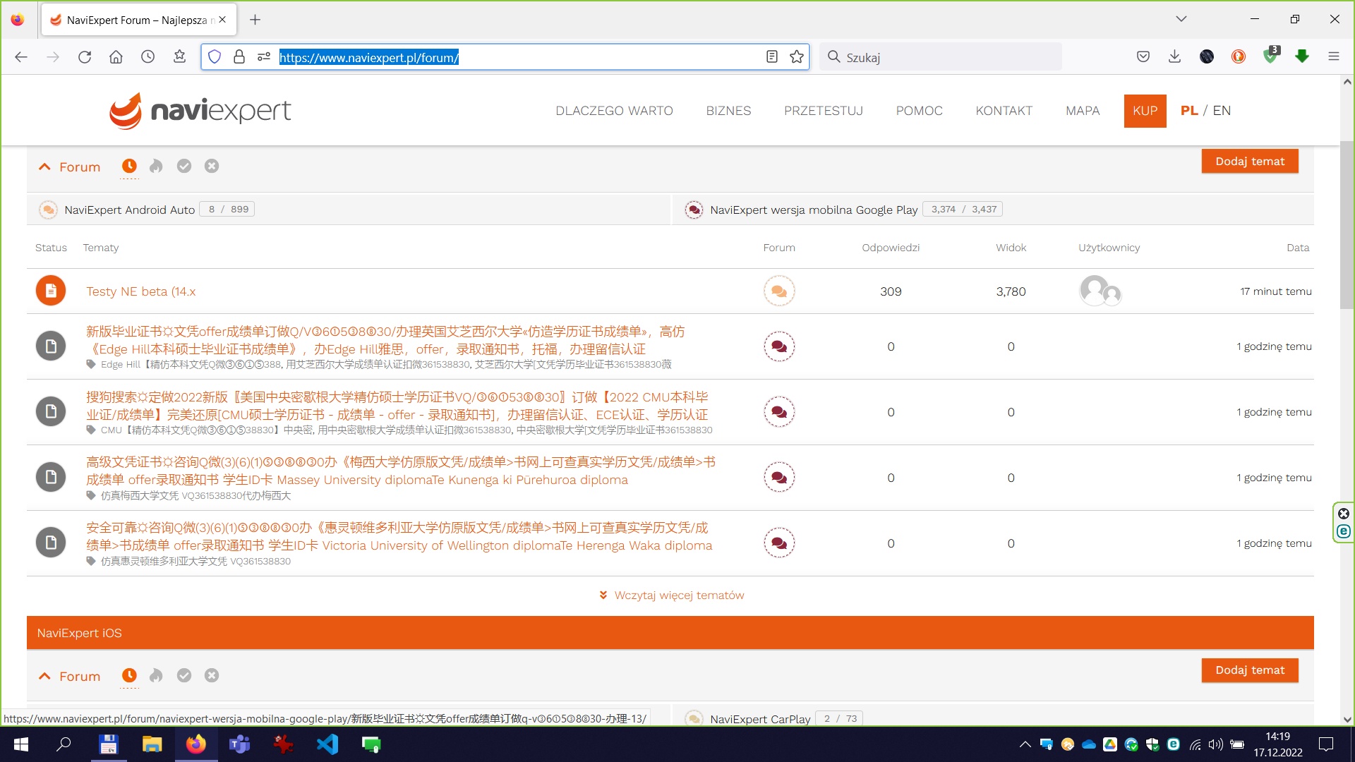Click the NaviExpert logo

click(200, 111)
